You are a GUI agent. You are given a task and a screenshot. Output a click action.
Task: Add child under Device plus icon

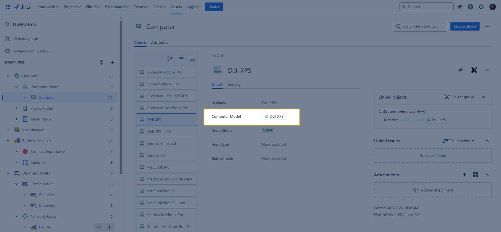[x=109, y=227]
